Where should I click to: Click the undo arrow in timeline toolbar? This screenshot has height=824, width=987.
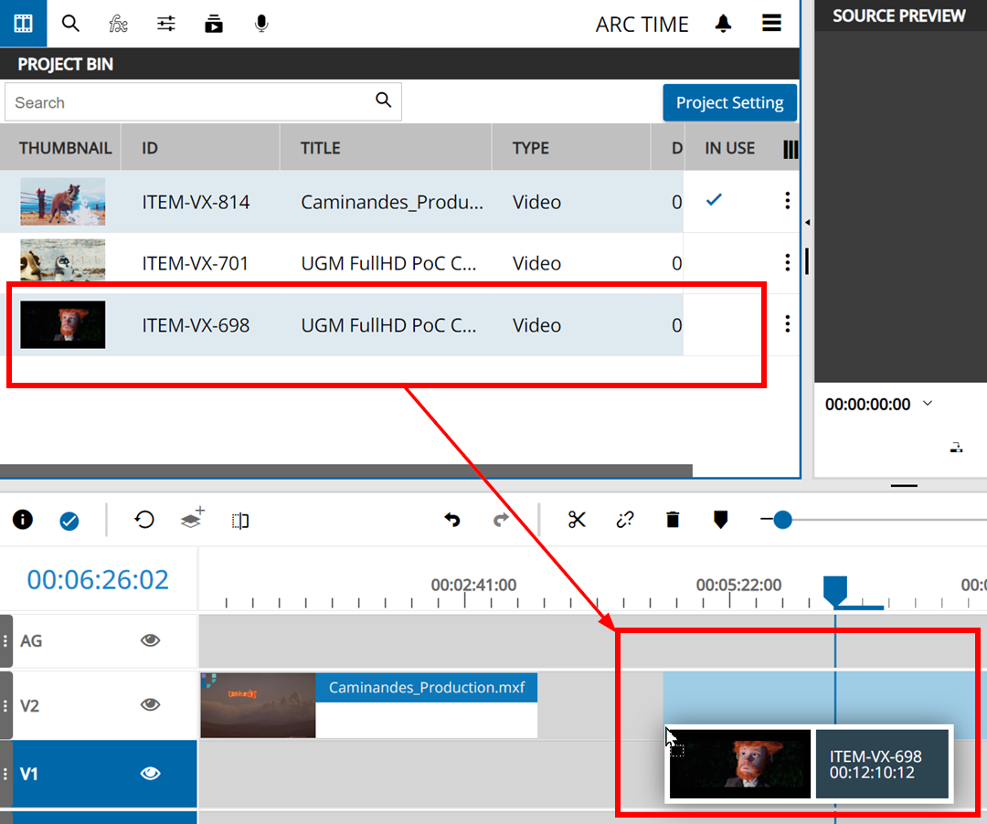(x=451, y=520)
